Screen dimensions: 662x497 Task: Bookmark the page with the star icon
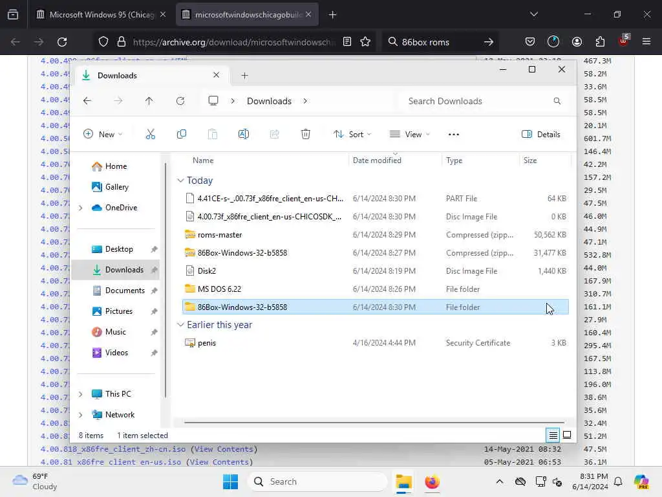[x=365, y=41]
